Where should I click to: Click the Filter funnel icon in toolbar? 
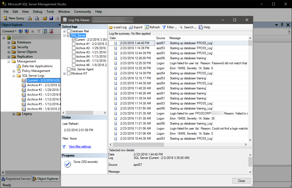coord(164,27)
